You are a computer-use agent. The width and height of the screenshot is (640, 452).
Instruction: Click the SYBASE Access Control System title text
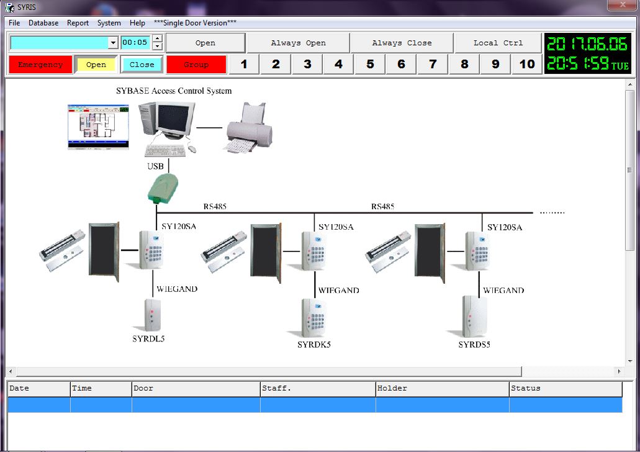[x=174, y=91]
